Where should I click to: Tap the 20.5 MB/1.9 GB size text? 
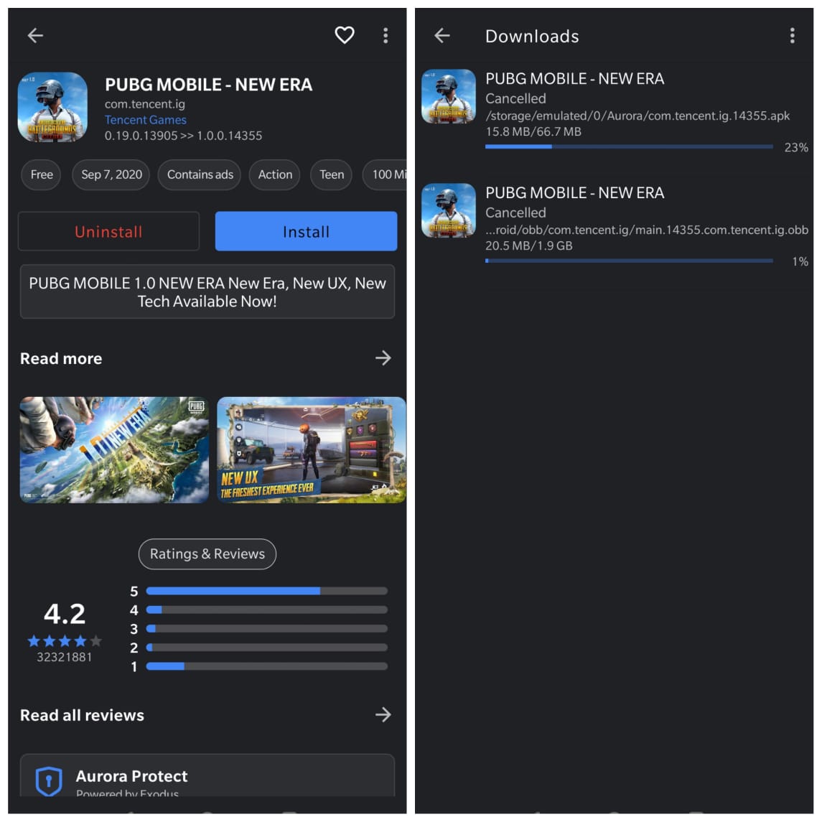click(528, 246)
